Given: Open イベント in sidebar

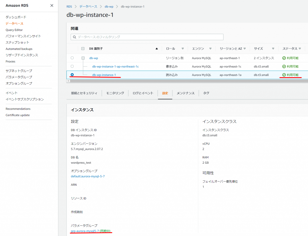Looking at the screenshot, I should coord(11,93).
